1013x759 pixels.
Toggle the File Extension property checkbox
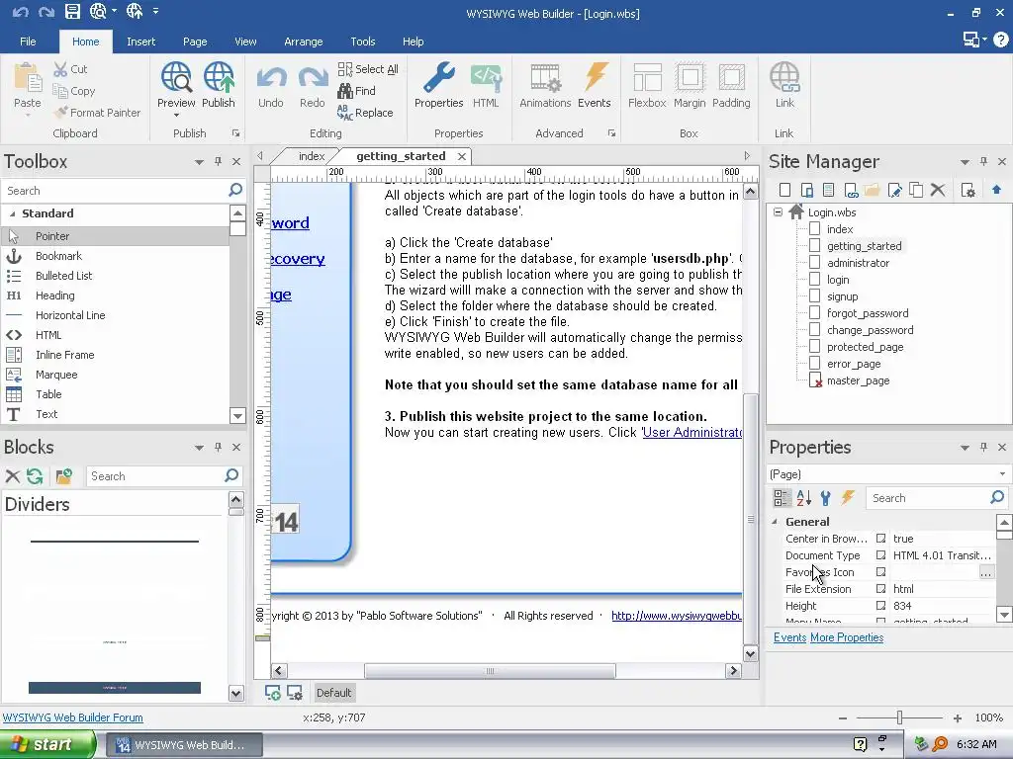[x=880, y=589]
